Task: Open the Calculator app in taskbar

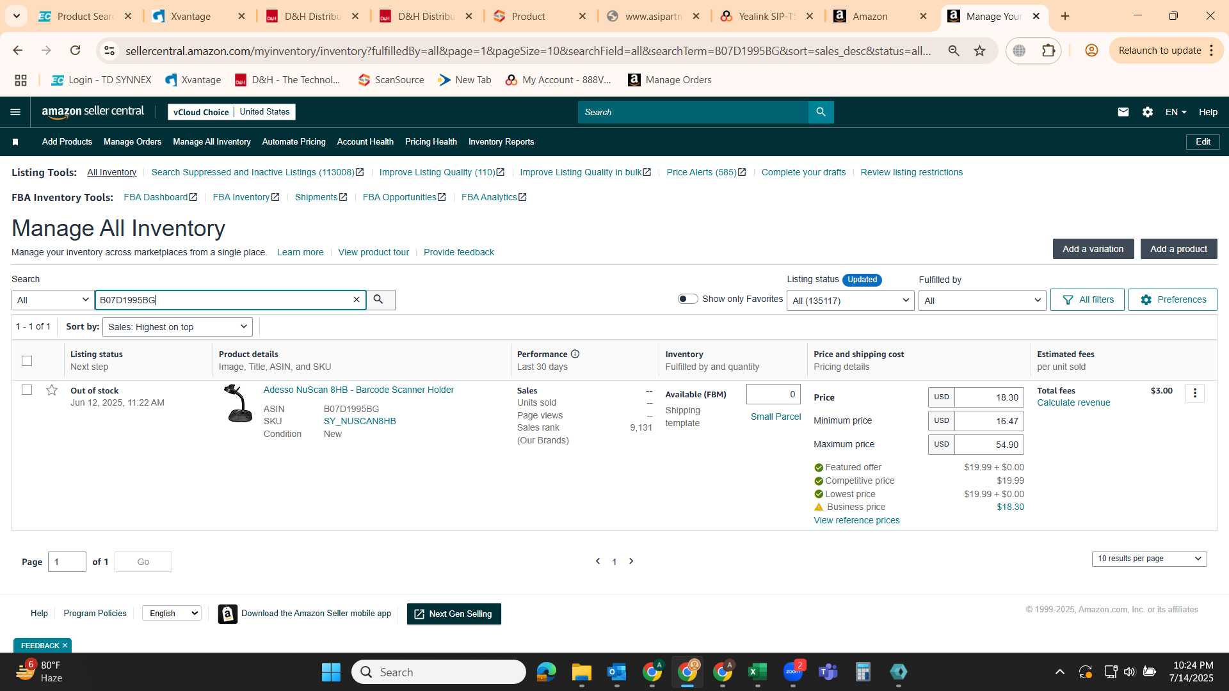Action: (x=863, y=672)
